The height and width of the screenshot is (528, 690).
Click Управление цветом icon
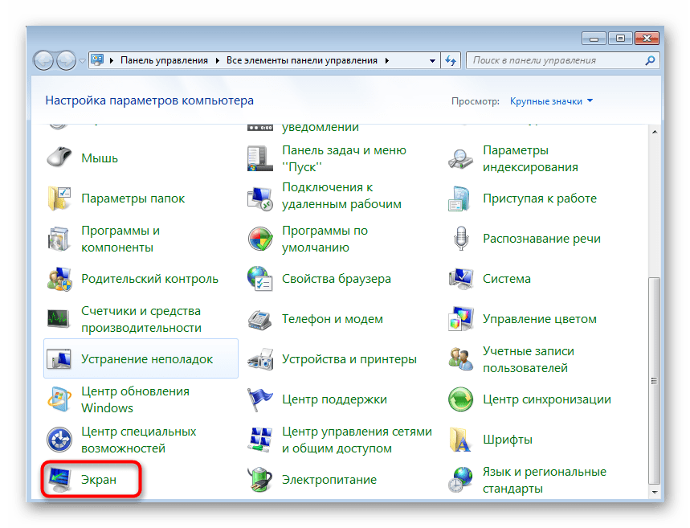click(x=462, y=319)
